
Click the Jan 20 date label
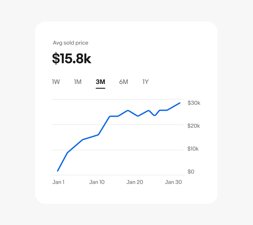coord(135,182)
